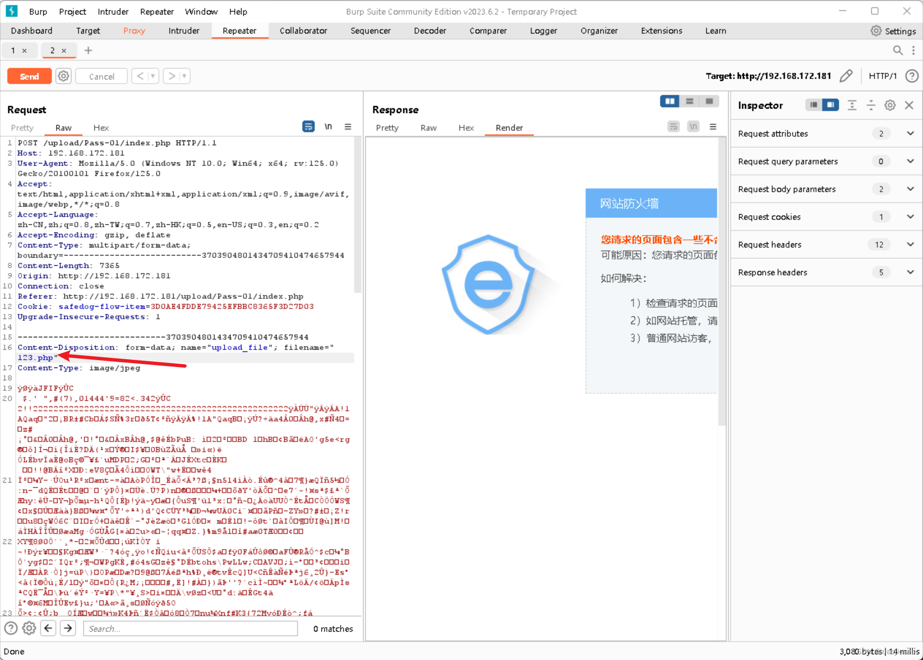
Task: Expand all Inspector sections icon
Action: 852,105
